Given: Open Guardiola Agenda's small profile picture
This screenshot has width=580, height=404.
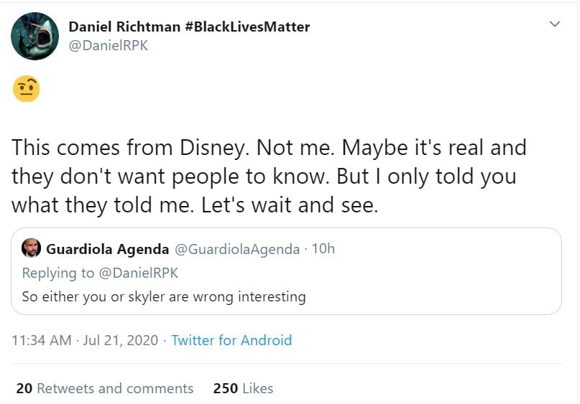Looking at the screenshot, I should [x=32, y=248].
